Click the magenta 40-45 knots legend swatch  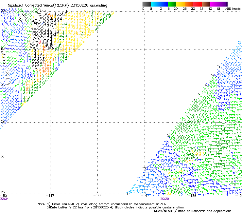click(x=215, y=4)
